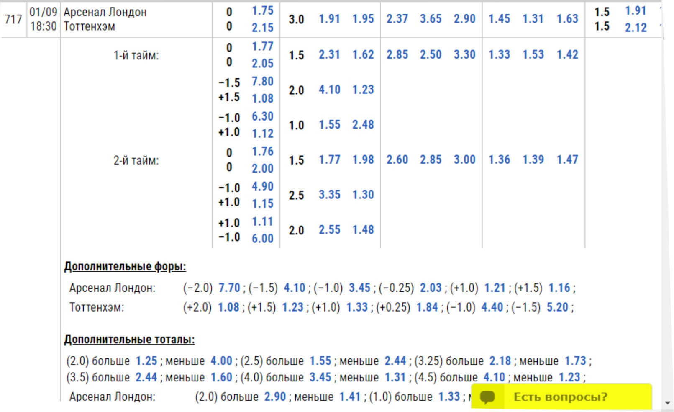Viewport: 674px width, 412px height.
Task: Click the "Дополнительные форы" heading
Action: (x=125, y=266)
